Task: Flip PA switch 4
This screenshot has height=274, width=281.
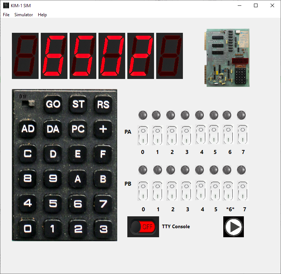Action: 201,134
